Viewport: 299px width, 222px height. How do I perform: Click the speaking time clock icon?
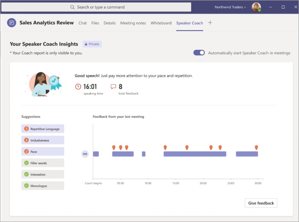tap(78, 87)
